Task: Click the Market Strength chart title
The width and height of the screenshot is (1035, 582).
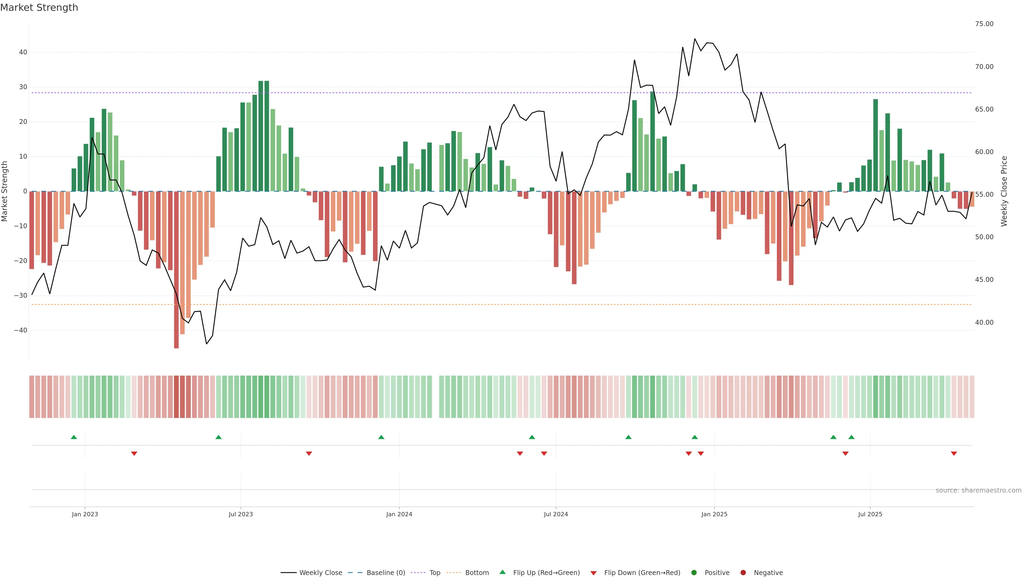Action: (39, 8)
